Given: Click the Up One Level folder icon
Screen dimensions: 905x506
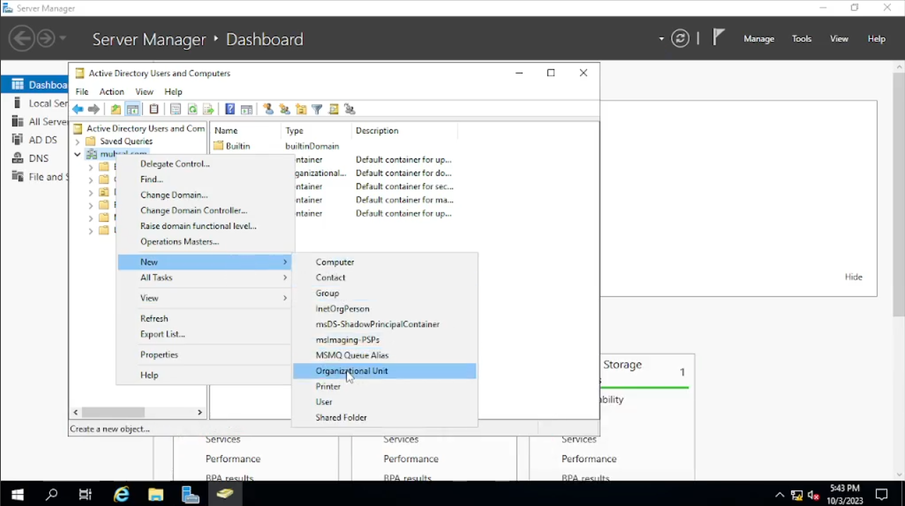Looking at the screenshot, I should click(116, 110).
